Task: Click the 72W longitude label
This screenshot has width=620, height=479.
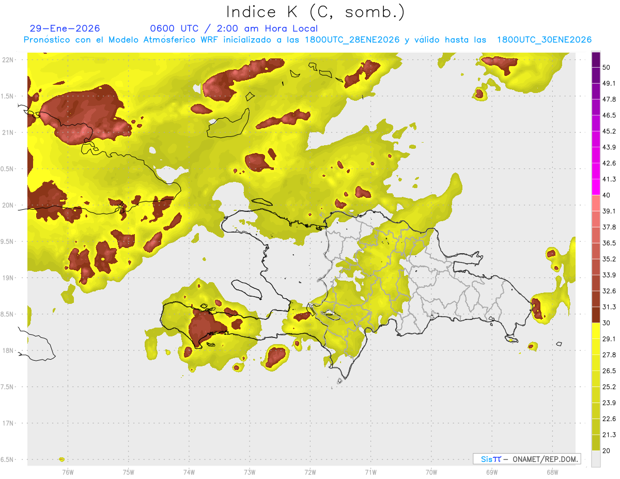Action: pyautogui.click(x=310, y=472)
